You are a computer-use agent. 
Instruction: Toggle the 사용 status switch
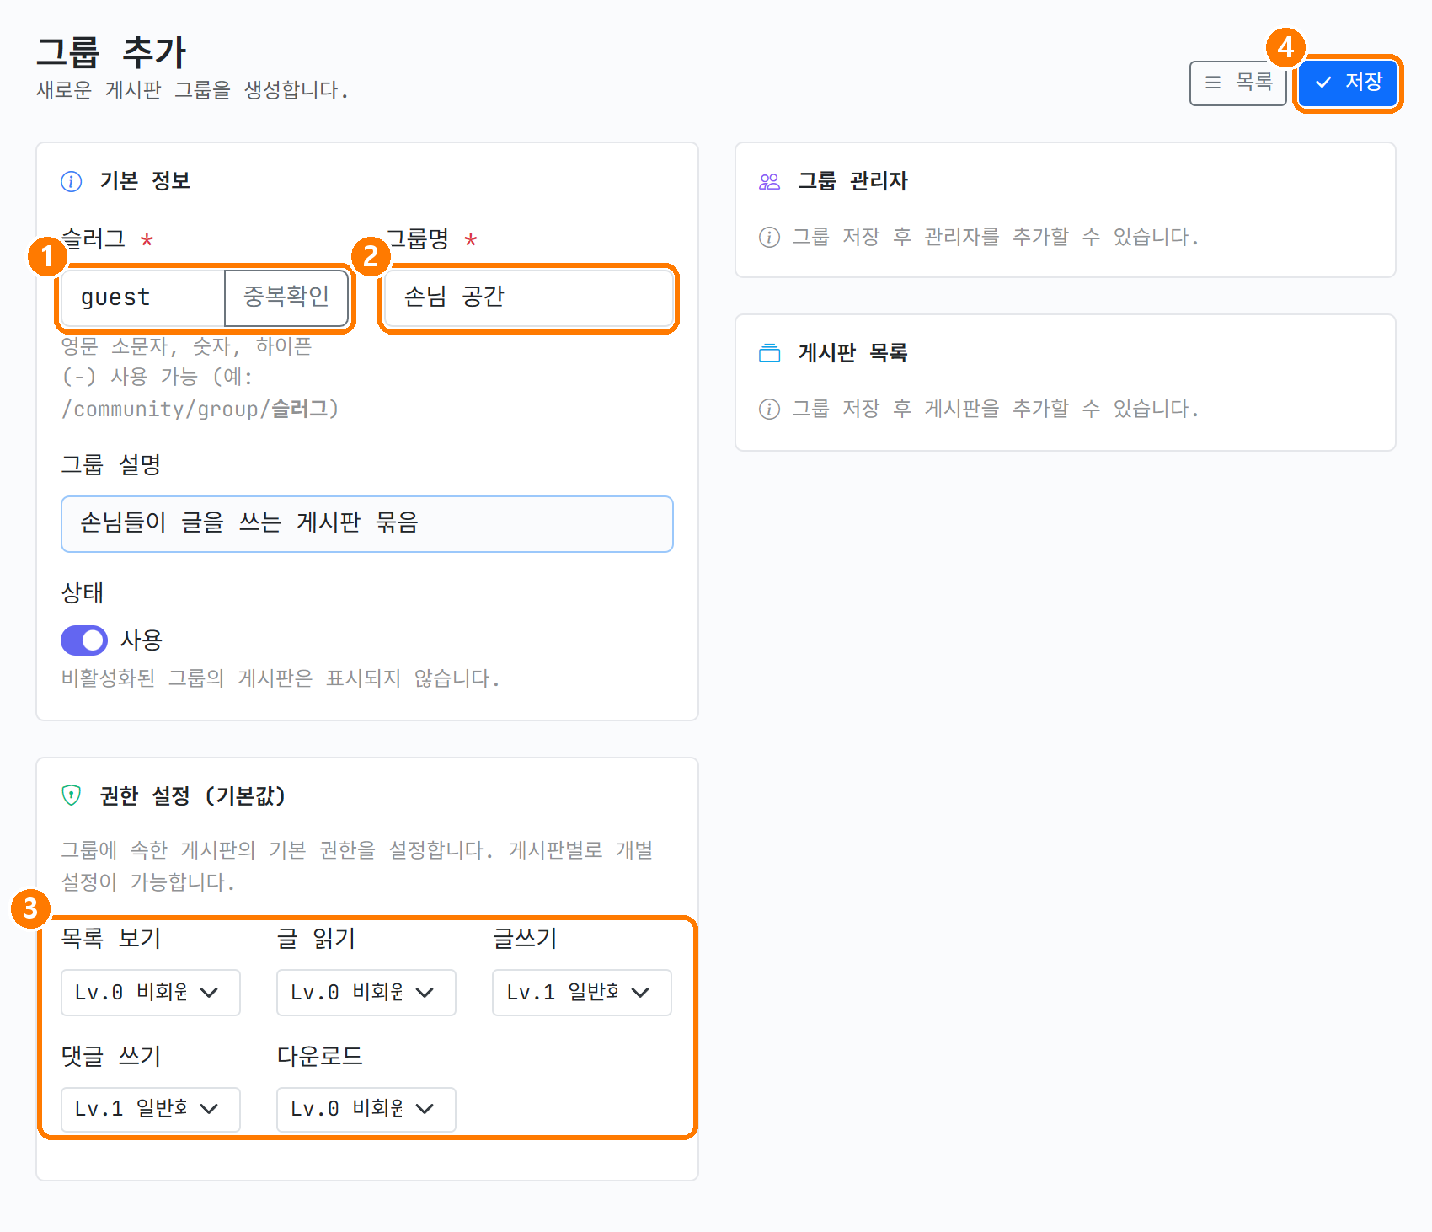[84, 640]
